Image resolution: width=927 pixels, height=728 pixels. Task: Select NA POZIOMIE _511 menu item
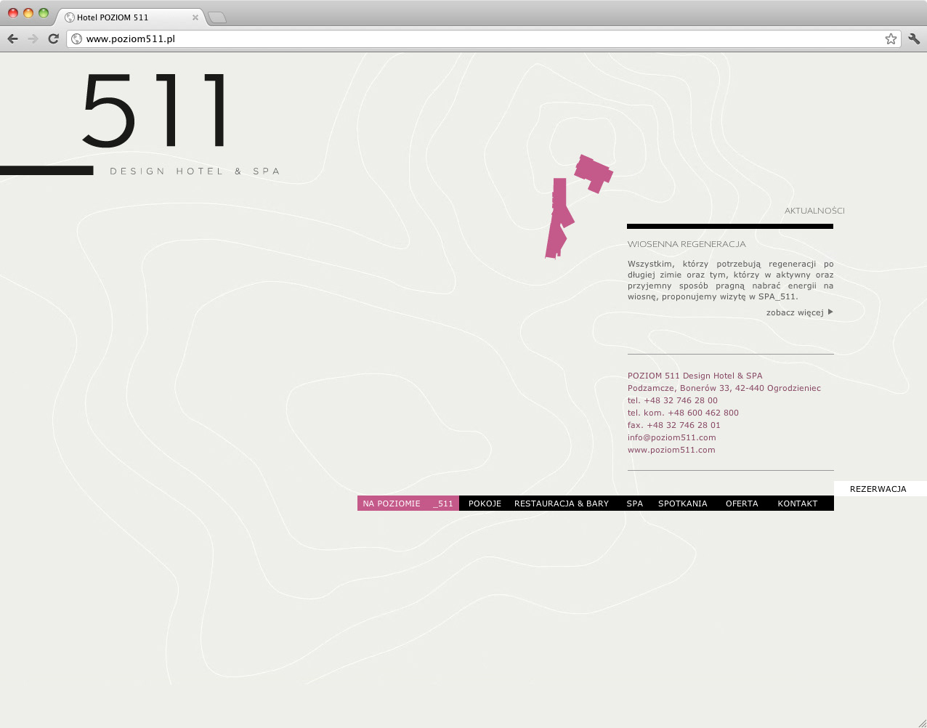408,503
